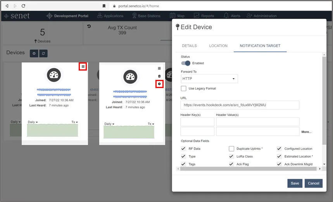Open the Map nav item
333x202 pixels.
177,16
